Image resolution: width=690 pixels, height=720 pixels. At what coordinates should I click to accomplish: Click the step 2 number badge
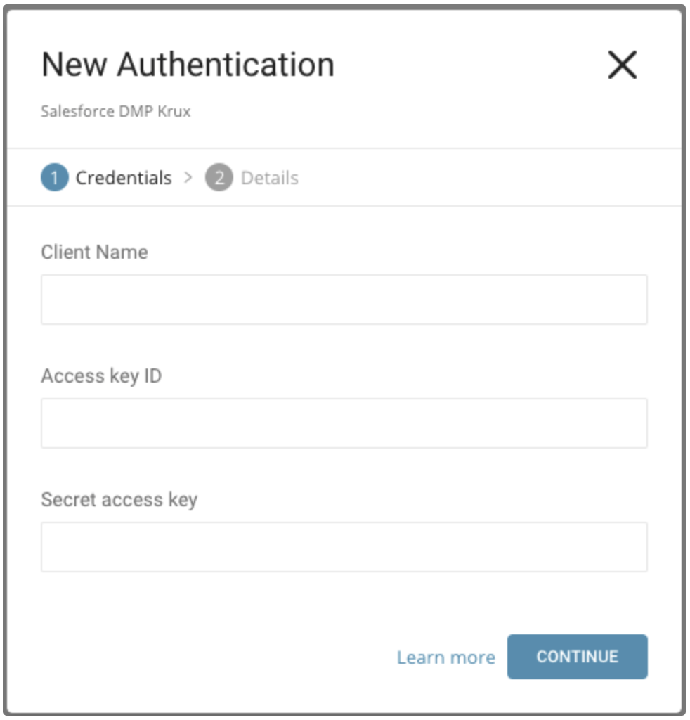[219, 178]
